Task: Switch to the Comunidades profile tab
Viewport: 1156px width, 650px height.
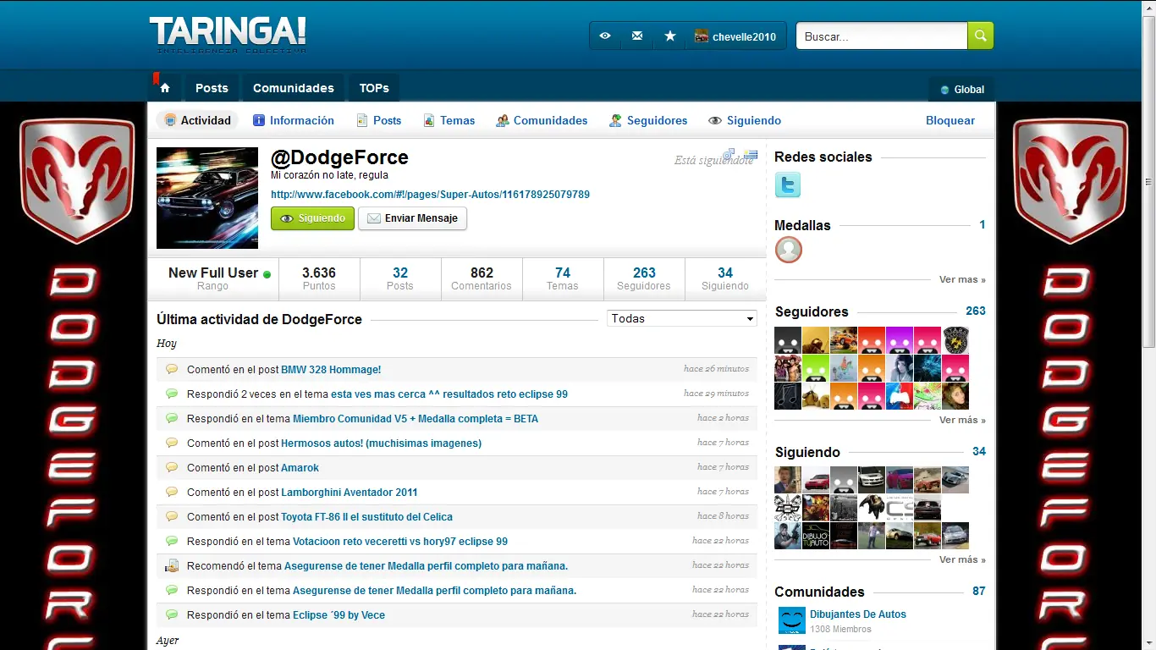Action: [542, 120]
